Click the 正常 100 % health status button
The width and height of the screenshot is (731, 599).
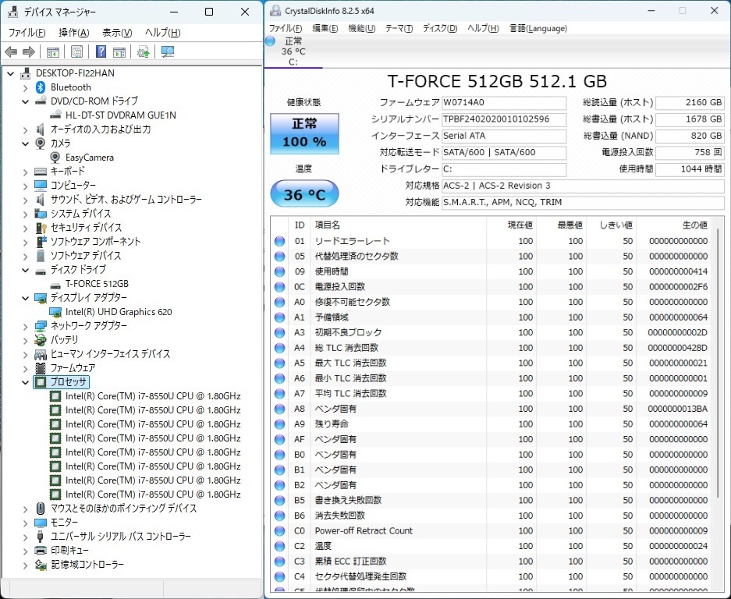[304, 133]
